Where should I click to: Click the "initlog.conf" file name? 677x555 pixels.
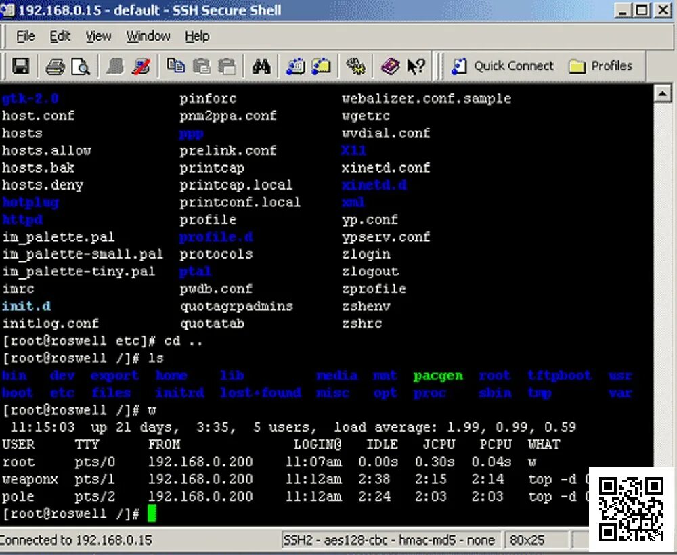[51, 324]
